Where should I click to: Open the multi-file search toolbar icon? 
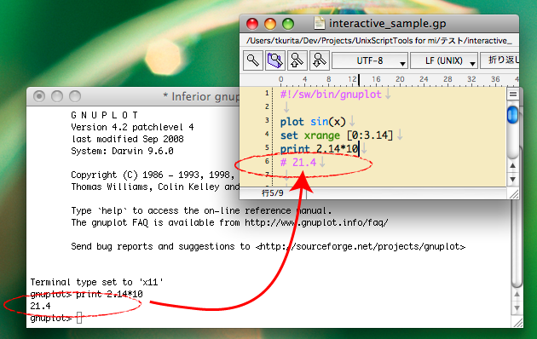(275, 60)
